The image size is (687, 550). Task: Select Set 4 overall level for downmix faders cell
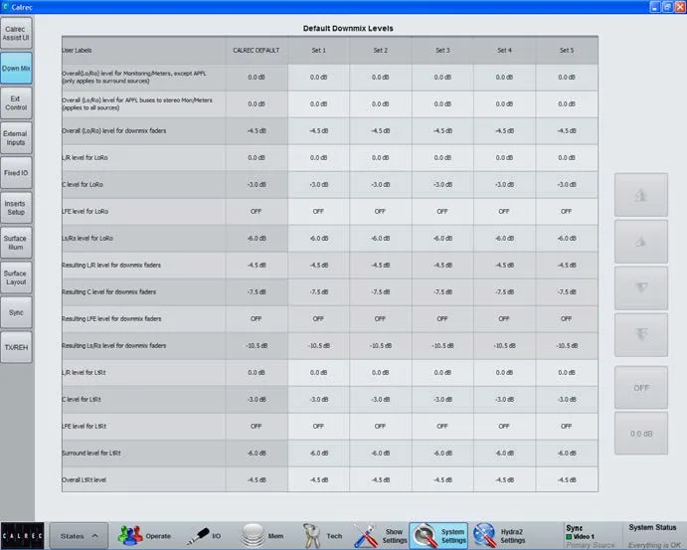[x=504, y=131]
